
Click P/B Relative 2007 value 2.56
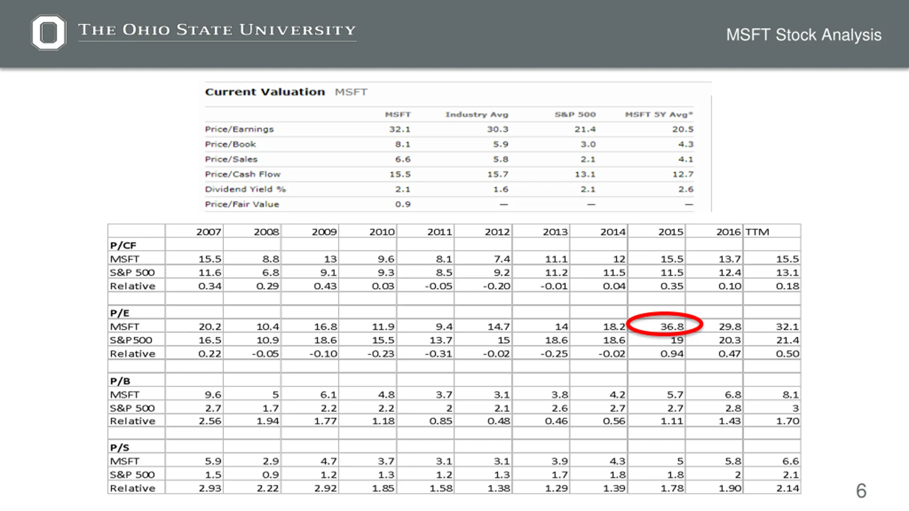click(x=210, y=421)
